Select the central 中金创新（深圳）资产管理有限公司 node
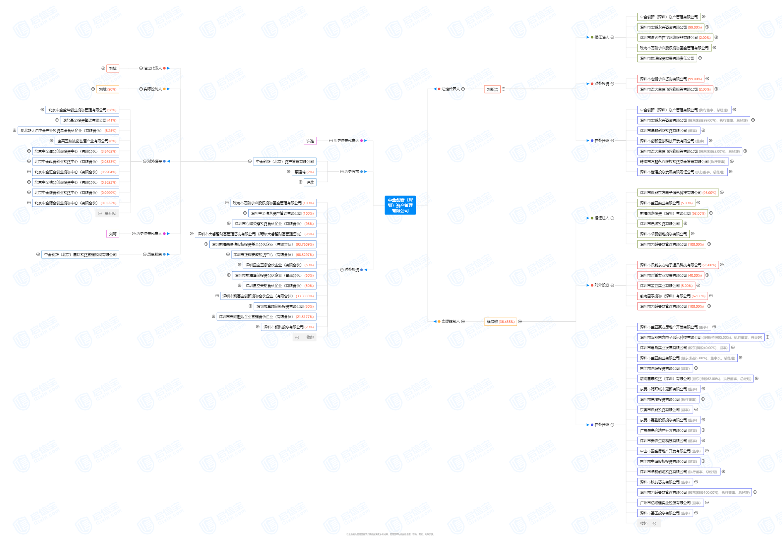The width and height of the screenshot is (782, 540). point(400,205)
